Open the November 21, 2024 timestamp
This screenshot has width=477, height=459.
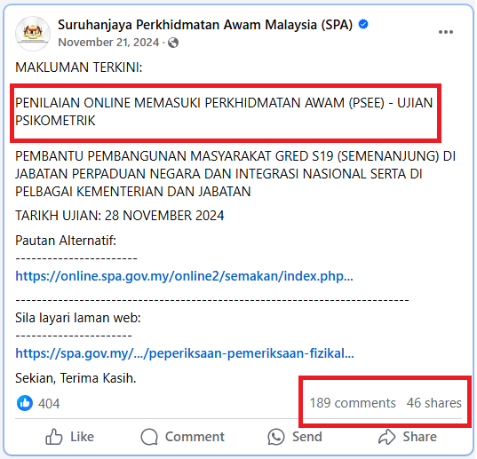[x=108, y=43]
